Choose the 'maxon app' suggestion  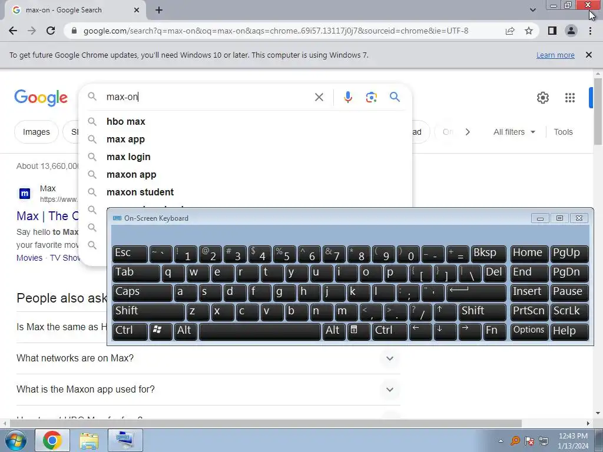(245, 174)
